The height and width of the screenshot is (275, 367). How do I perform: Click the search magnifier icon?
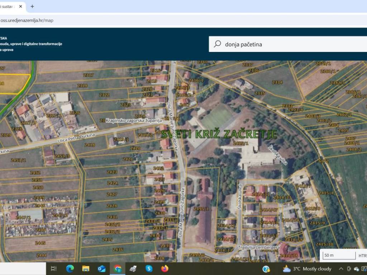(x=217, y=44)
